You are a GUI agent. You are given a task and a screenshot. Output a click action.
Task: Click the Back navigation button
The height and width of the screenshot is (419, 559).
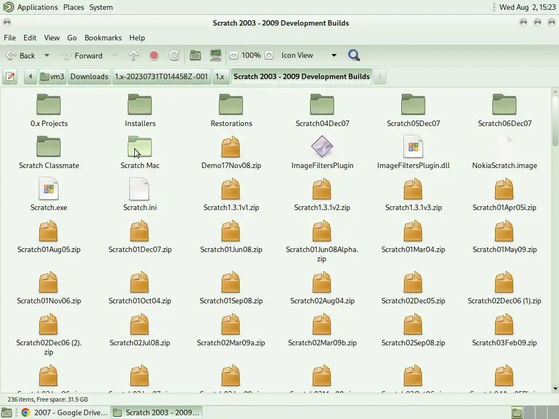coord(21,56)
